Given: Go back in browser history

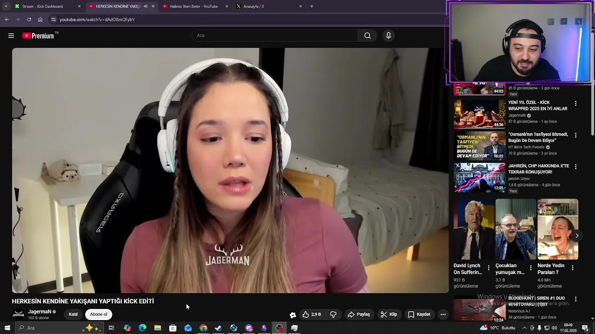Looking at the screenshot, I should [x=7, y=19].
